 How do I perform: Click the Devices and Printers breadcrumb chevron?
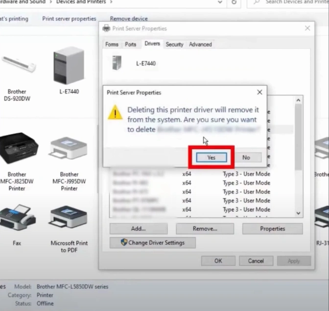[x=111, y=2]
